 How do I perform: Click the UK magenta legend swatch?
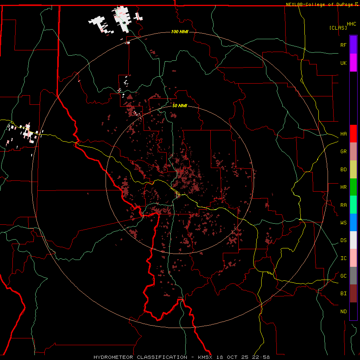353,63
